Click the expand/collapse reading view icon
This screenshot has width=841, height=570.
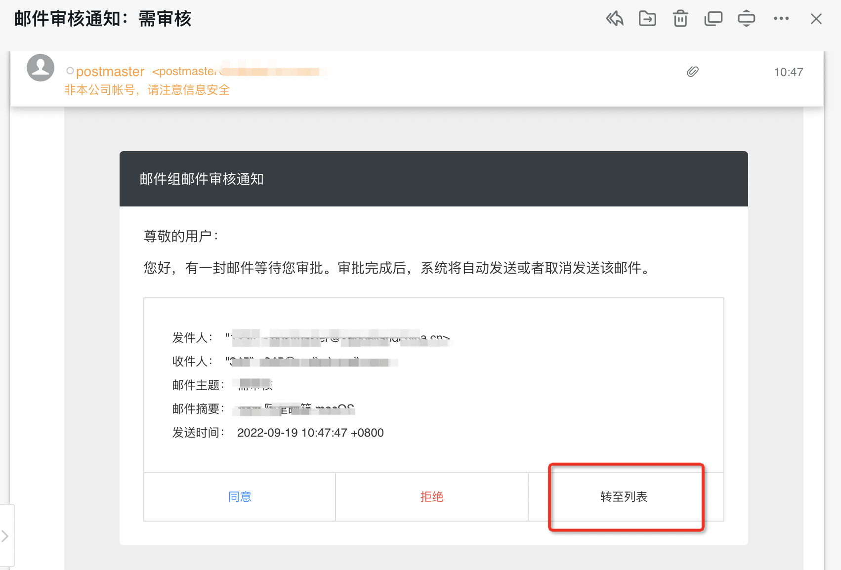[x=746, y=18]
